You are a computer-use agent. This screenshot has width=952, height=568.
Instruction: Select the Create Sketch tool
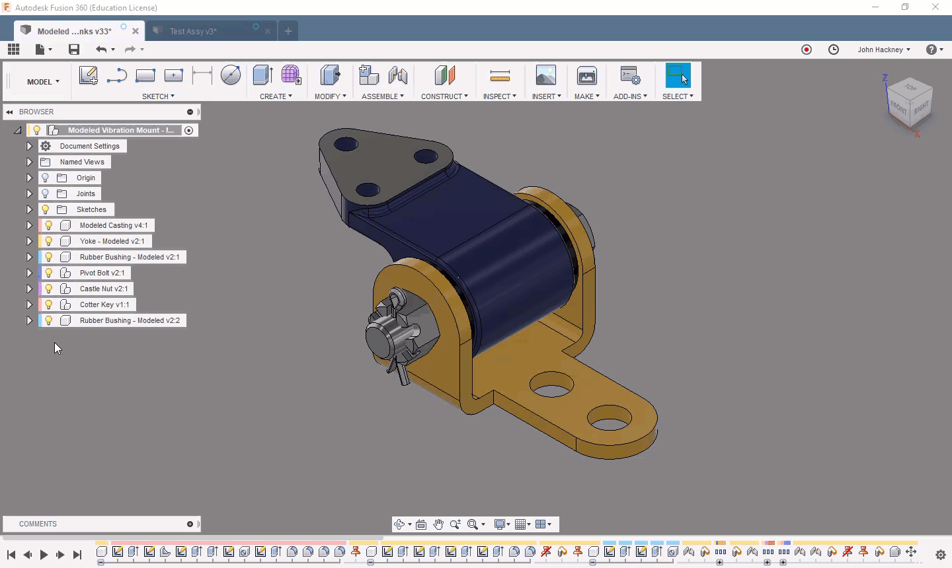click(88, 75)
